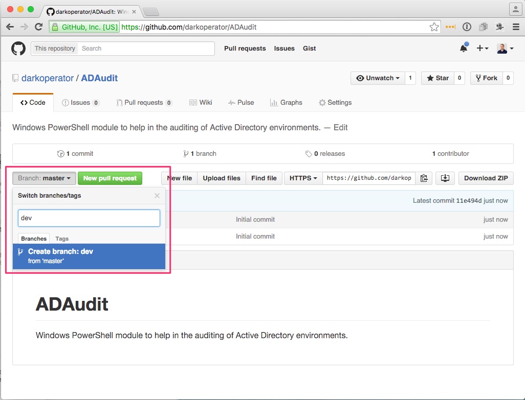Open the Unwatch dropdown
This screenshot has width=525, height=400.
(378, 78)
